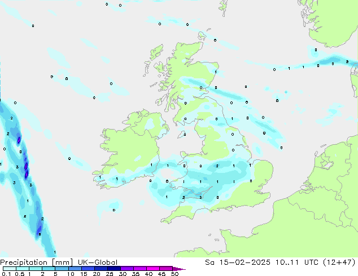Image resolution: width=358 pixels, height=276 pixels.
Task: Select the legend swatch between 1 and 2
Action: [x=36, y=269]
